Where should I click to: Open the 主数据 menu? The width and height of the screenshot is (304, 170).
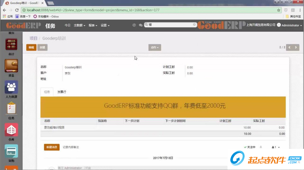pos(79,25)
